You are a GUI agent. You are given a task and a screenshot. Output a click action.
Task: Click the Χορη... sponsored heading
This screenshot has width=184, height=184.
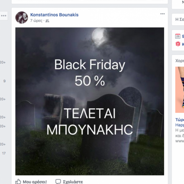pyautogui.click(x=180, y=61)
